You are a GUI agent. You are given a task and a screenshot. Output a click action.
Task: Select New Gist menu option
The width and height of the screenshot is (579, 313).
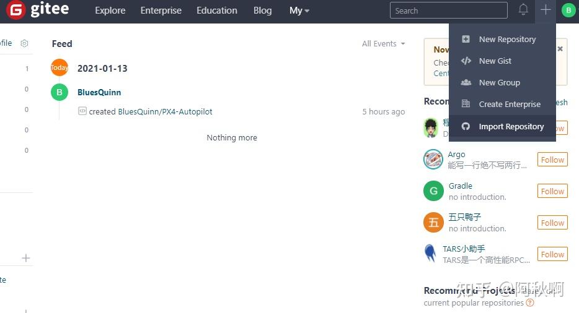pos(495,61)
